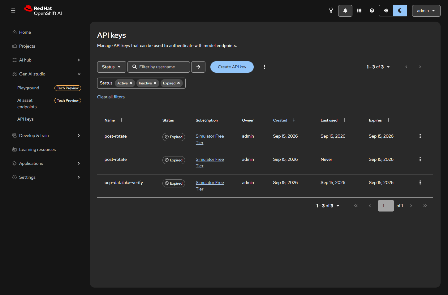Sort table by Created column

point(284,120)
